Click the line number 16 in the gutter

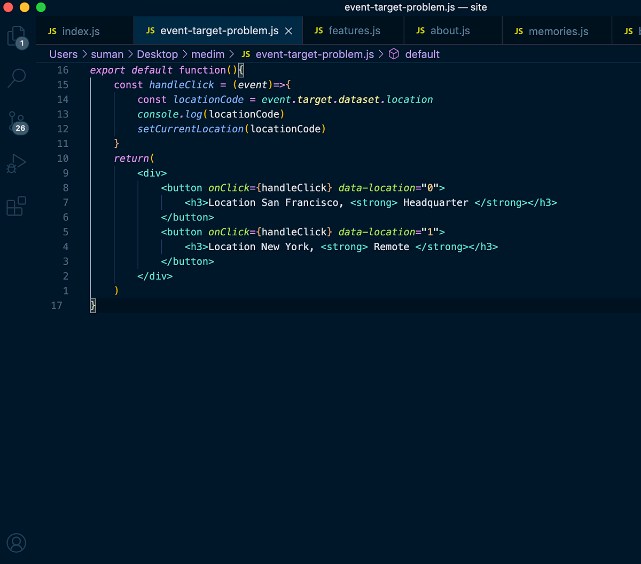(x=62, y=70)
